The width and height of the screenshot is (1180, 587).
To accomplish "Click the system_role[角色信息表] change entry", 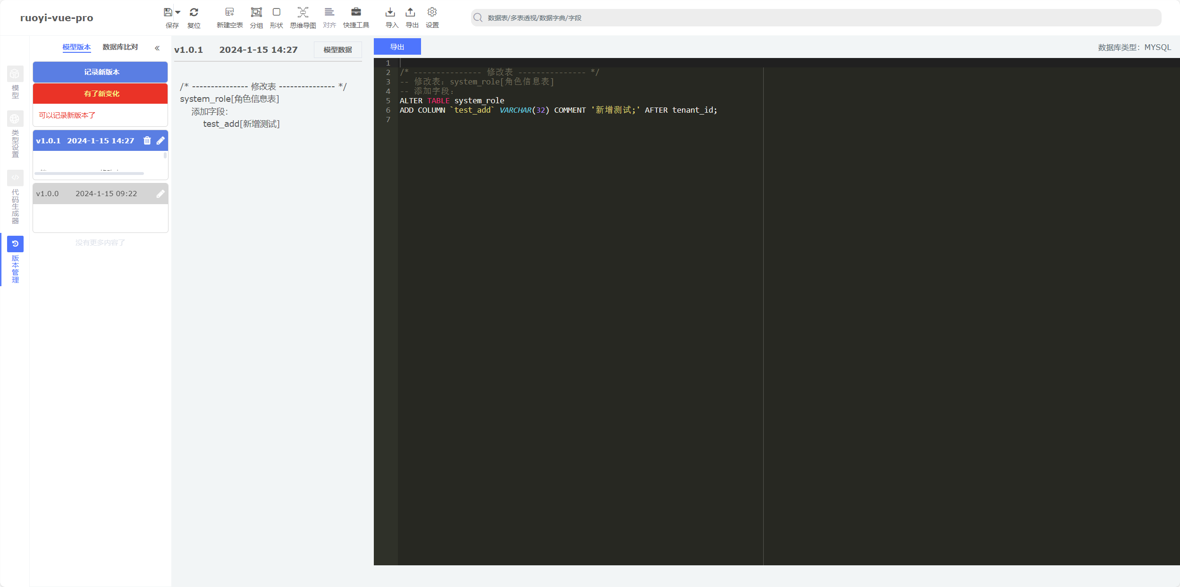I will coord(229,99).
